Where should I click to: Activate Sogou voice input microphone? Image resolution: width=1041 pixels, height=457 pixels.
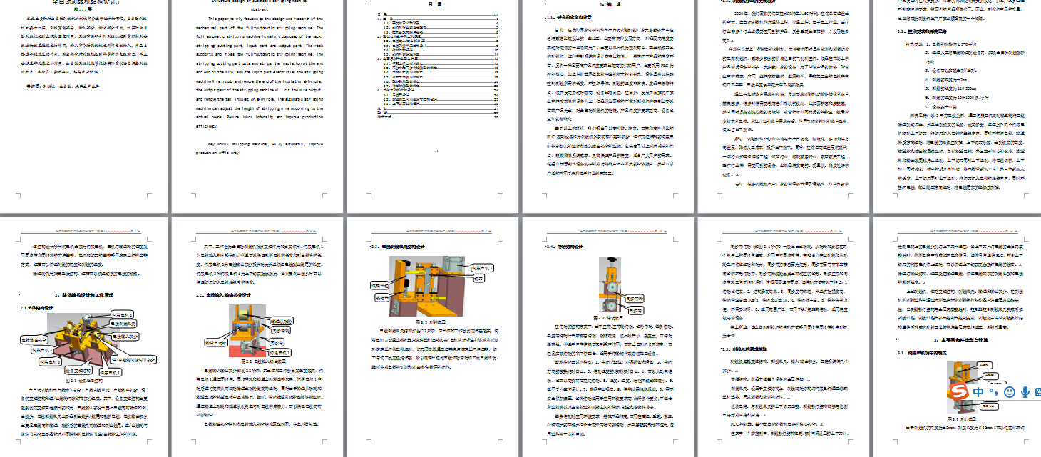tap(1025, 392)
